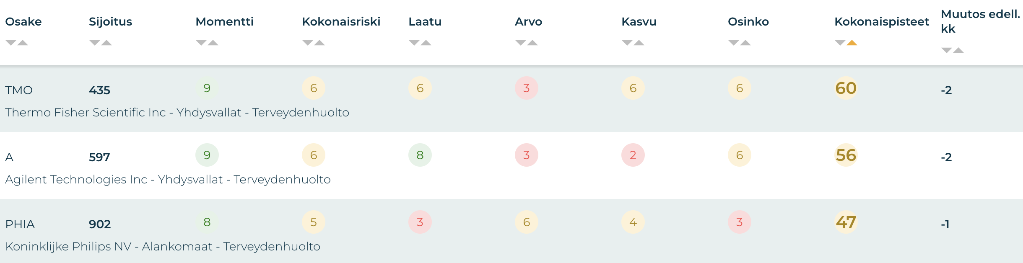Image resolution: width=1023 pixels, height=263 pixels.
Task: Sort Sijoitus column ascending
Action: point(107,43)
